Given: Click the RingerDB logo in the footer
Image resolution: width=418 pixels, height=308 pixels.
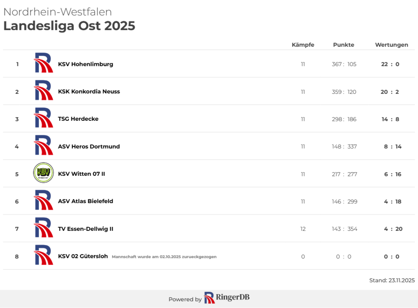Looking at the screenshot, I should click(227, 298).
